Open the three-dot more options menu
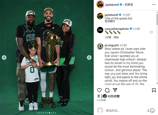The width and height of the screenshot is (158, 115). click(x=154, y=4)
